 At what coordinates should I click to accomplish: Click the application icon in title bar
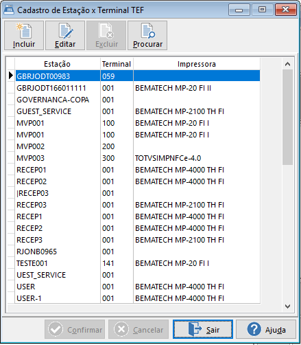pyautogui.click(x=9, y=10)
